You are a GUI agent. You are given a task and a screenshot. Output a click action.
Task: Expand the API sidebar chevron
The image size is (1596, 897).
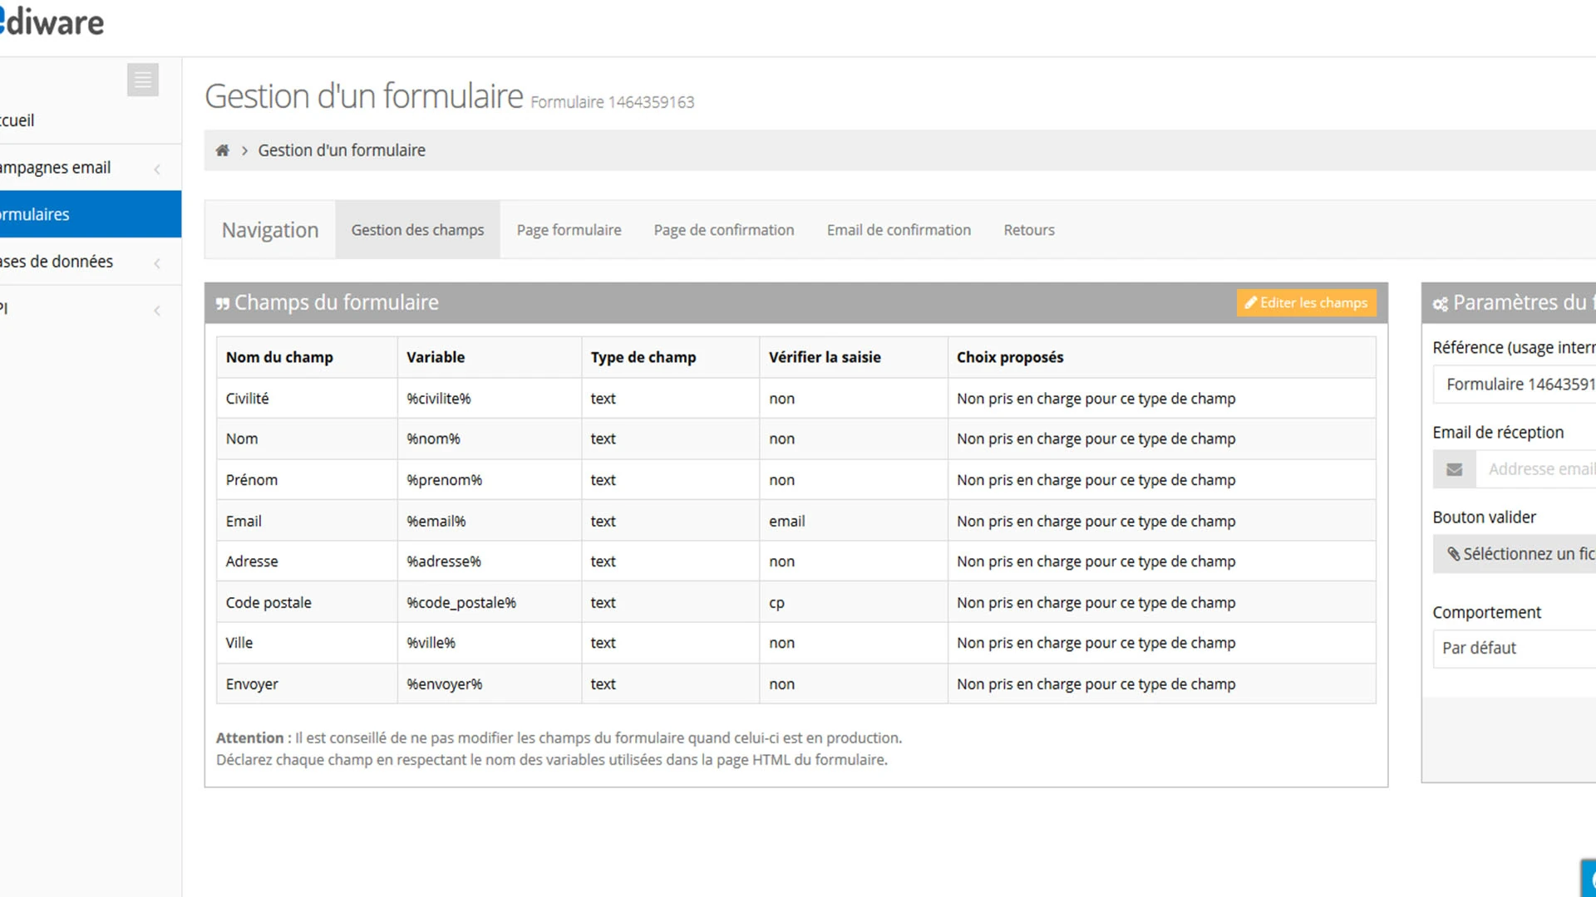tap(157, 310)
